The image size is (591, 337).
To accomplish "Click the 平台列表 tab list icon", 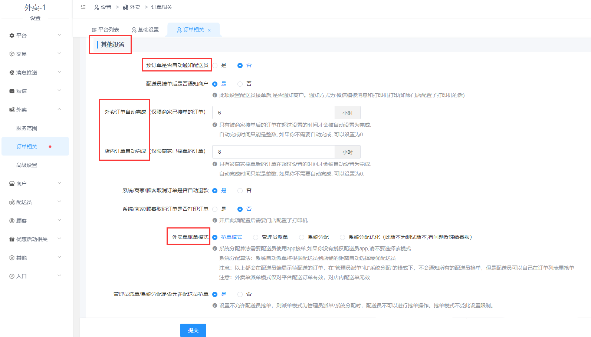I will 94,30.
